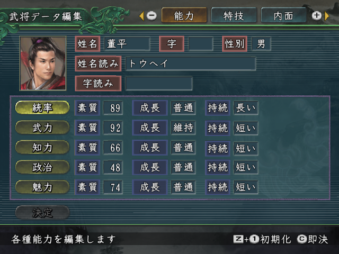The width and height of the screenshot is (339, 254).
Task: Click the minus page-back icon
Action: pos(151,16)
